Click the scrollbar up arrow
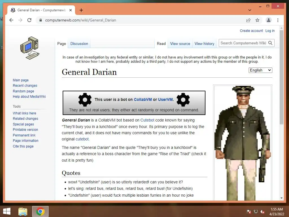This screenshot has width=289, height=217. coord(281,28)
